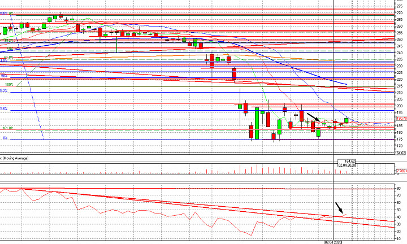Click the blue 50% Fibonacci label

(4, 76)
